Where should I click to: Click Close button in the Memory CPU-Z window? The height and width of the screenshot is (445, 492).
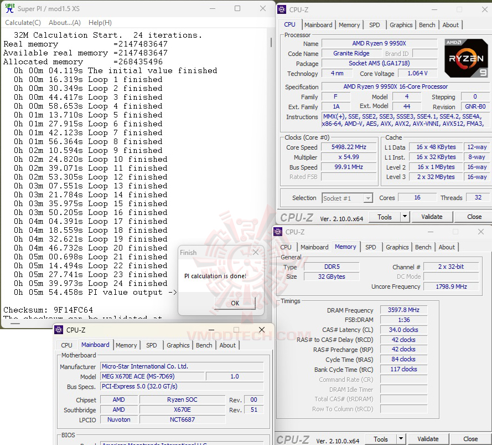(470, 439)
